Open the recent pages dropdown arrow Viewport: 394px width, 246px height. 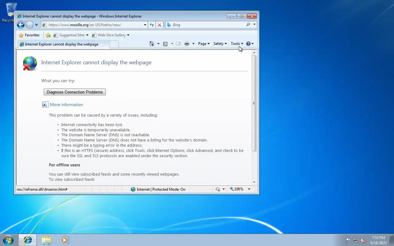(x=36, y=25)
